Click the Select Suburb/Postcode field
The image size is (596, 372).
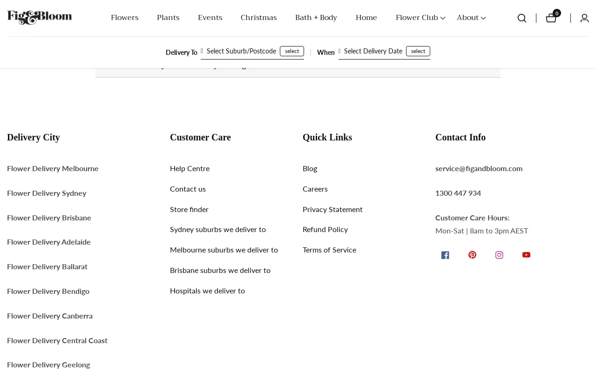pos(241,51)
